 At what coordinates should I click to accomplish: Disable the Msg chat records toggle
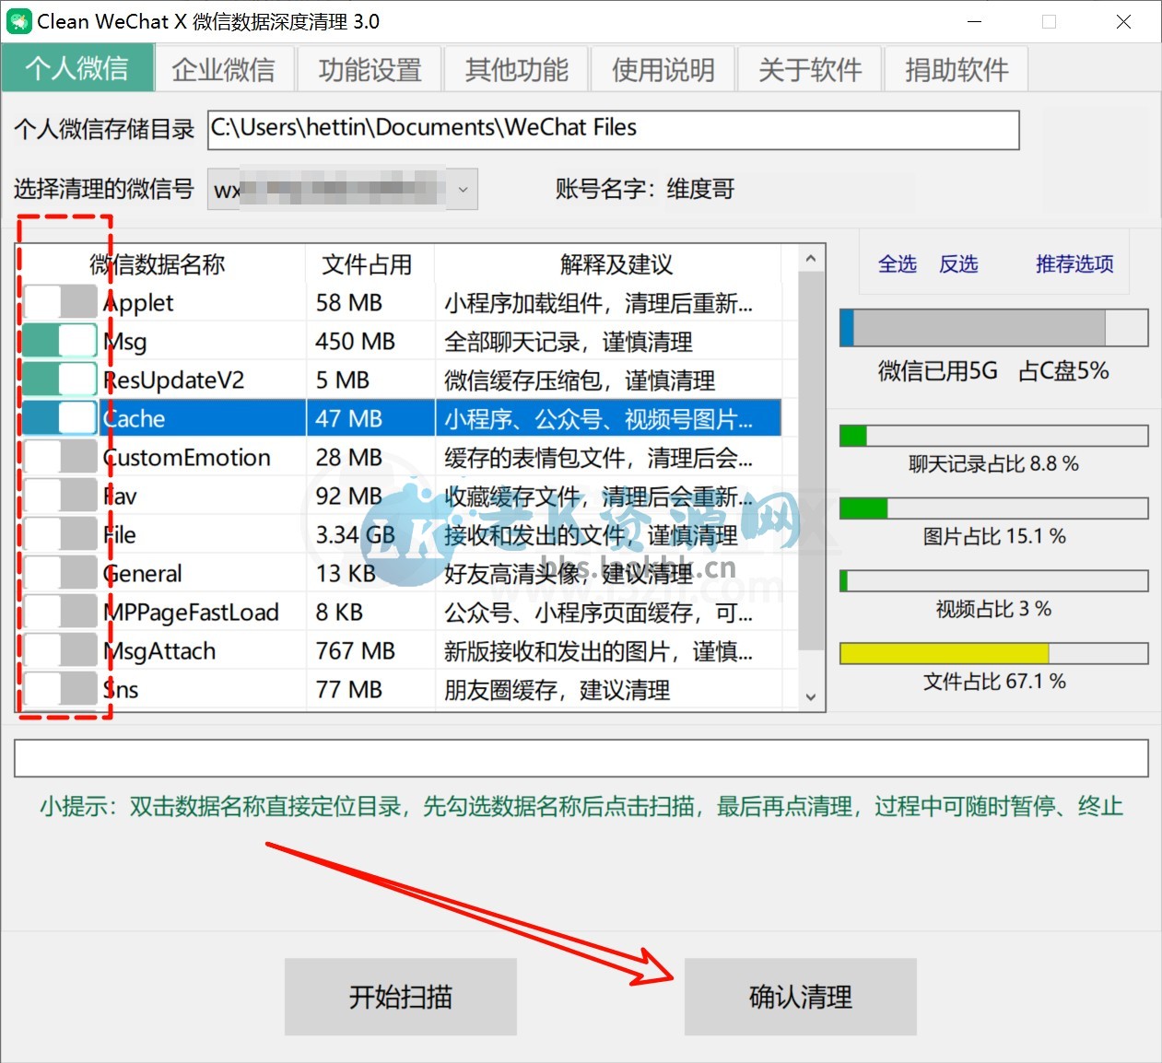pos(59,340)
